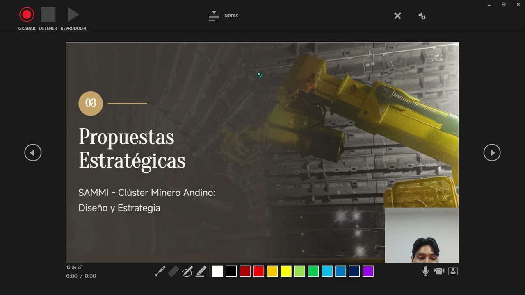
Task: Click the 0:00 / 0:00 recording timer
Action: pyautogui.click(x=81, y=276)
